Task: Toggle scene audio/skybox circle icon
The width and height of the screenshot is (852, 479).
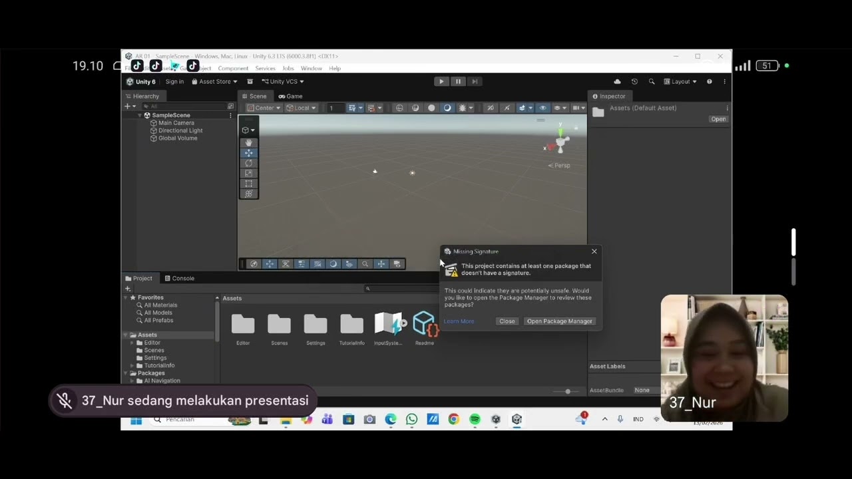Action: pos(447,108)
